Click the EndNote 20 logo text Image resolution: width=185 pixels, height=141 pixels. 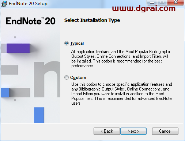(31, 21)
